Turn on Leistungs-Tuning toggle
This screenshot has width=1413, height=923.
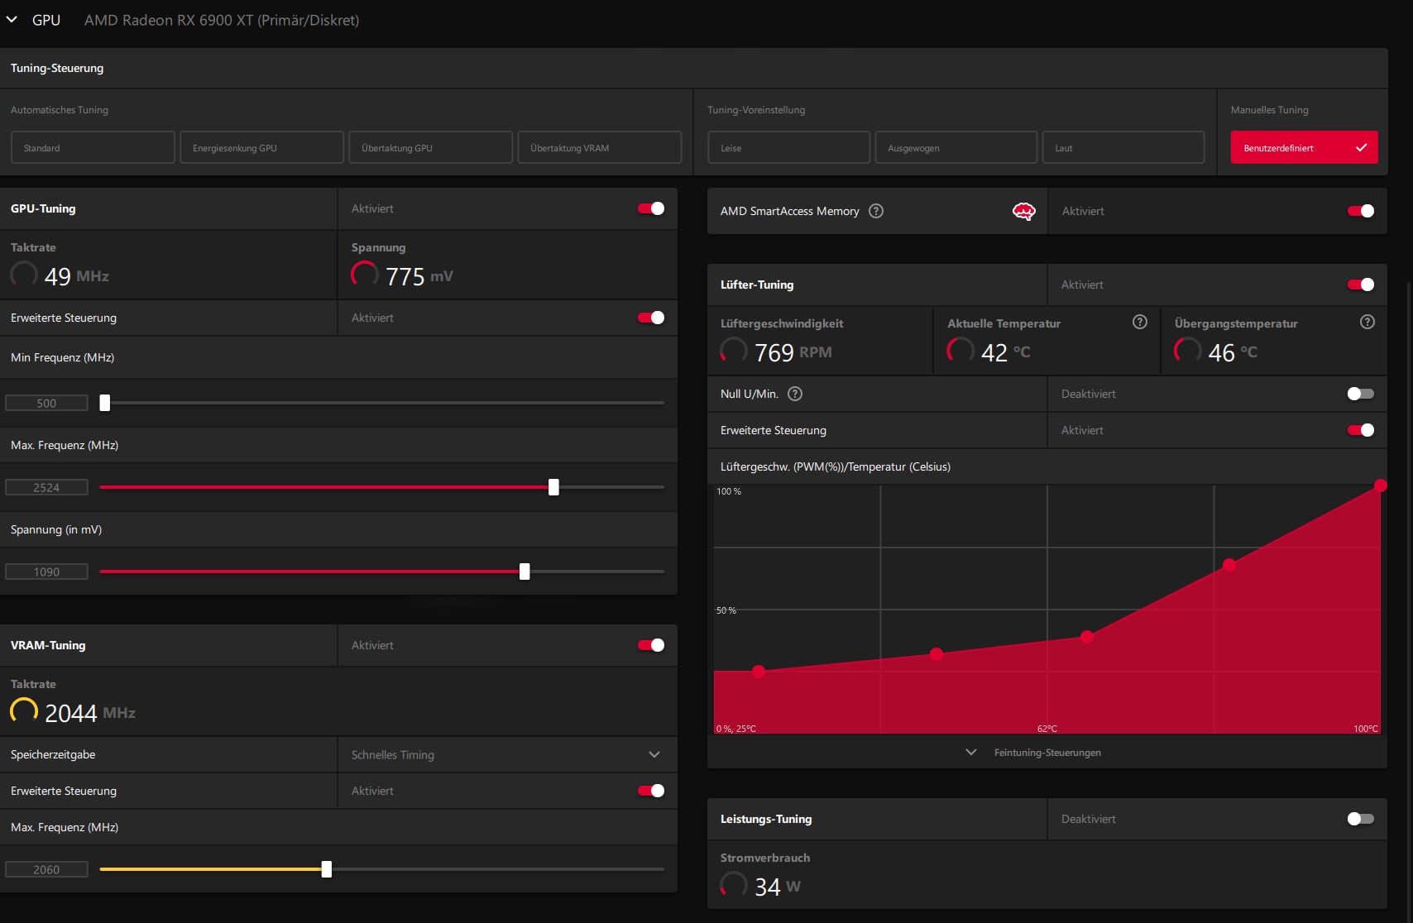click(x=1361, y=819)
